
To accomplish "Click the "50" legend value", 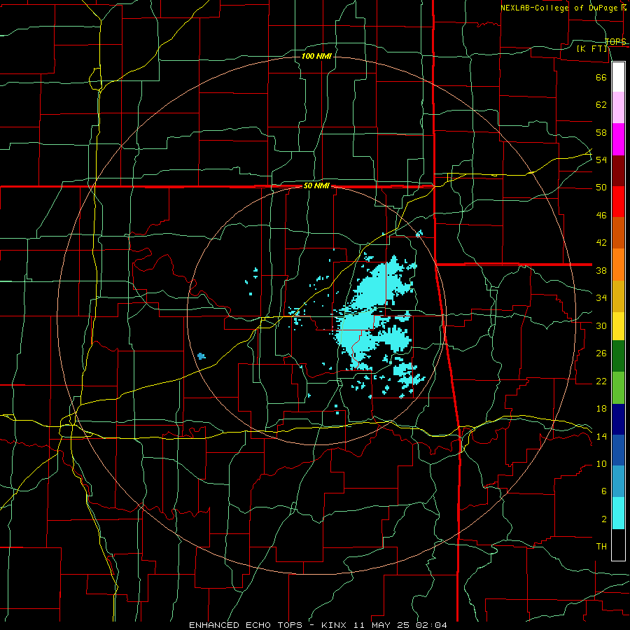I will (601, 188).
